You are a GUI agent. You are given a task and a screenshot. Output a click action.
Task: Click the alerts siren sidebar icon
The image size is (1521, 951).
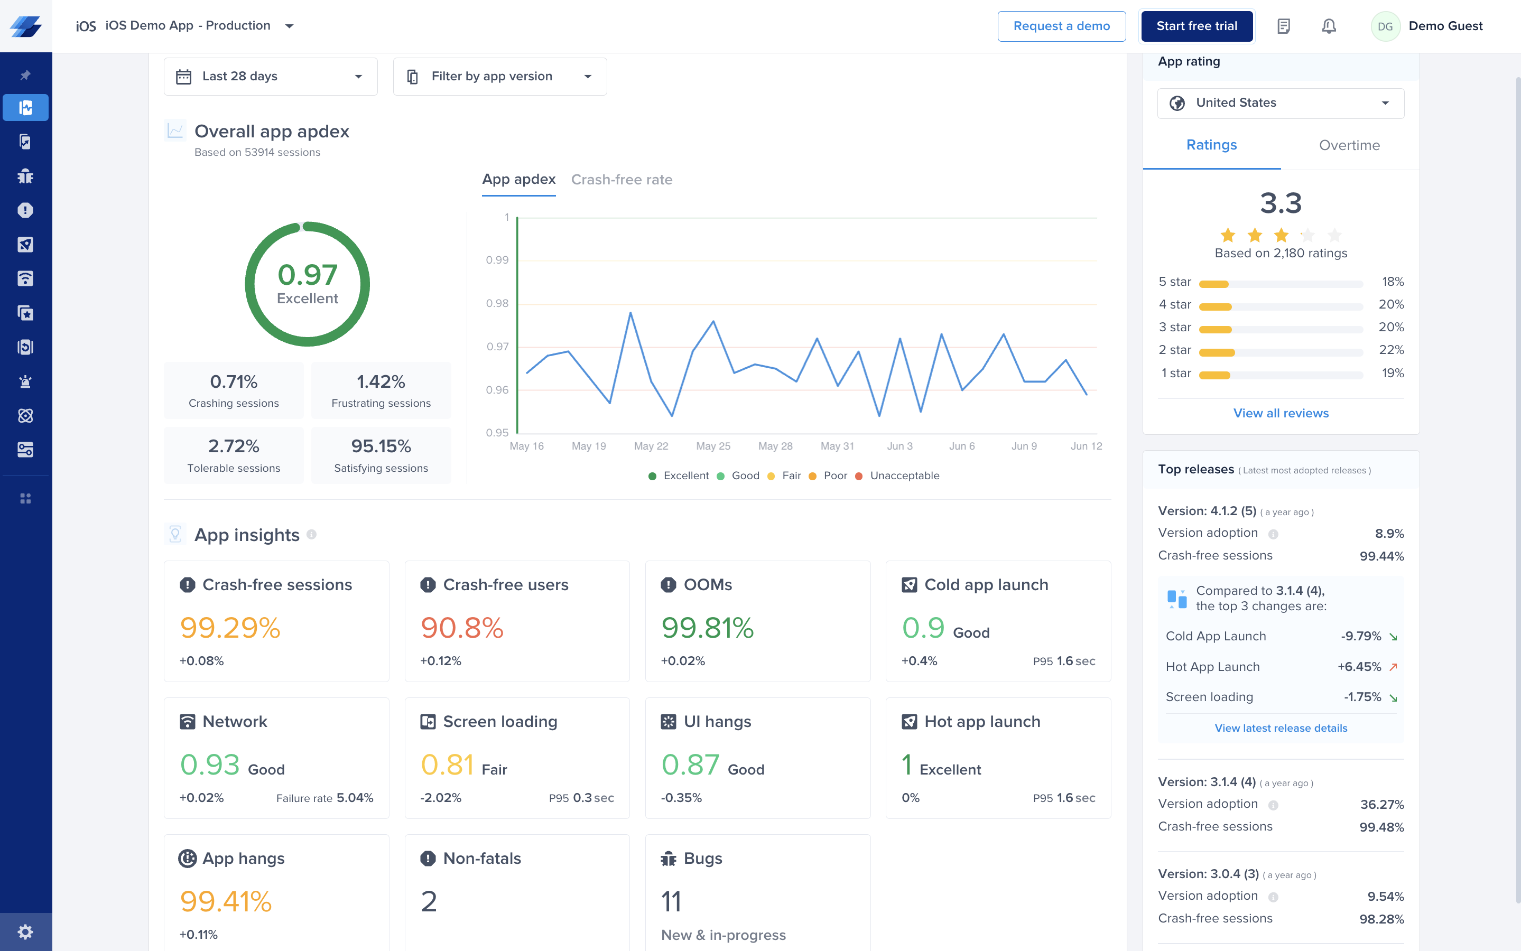[25, 381]
